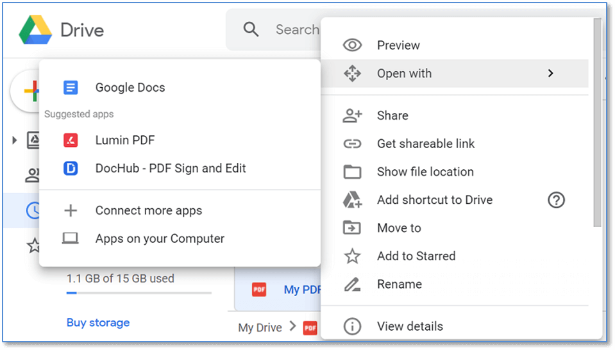Click the chain link icon
Screen dimensions: 615x350
coord(352,144)
